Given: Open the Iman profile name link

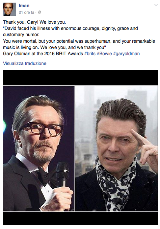Looking at the screenshot, I should pyautogui.click(x=24, y=6).
